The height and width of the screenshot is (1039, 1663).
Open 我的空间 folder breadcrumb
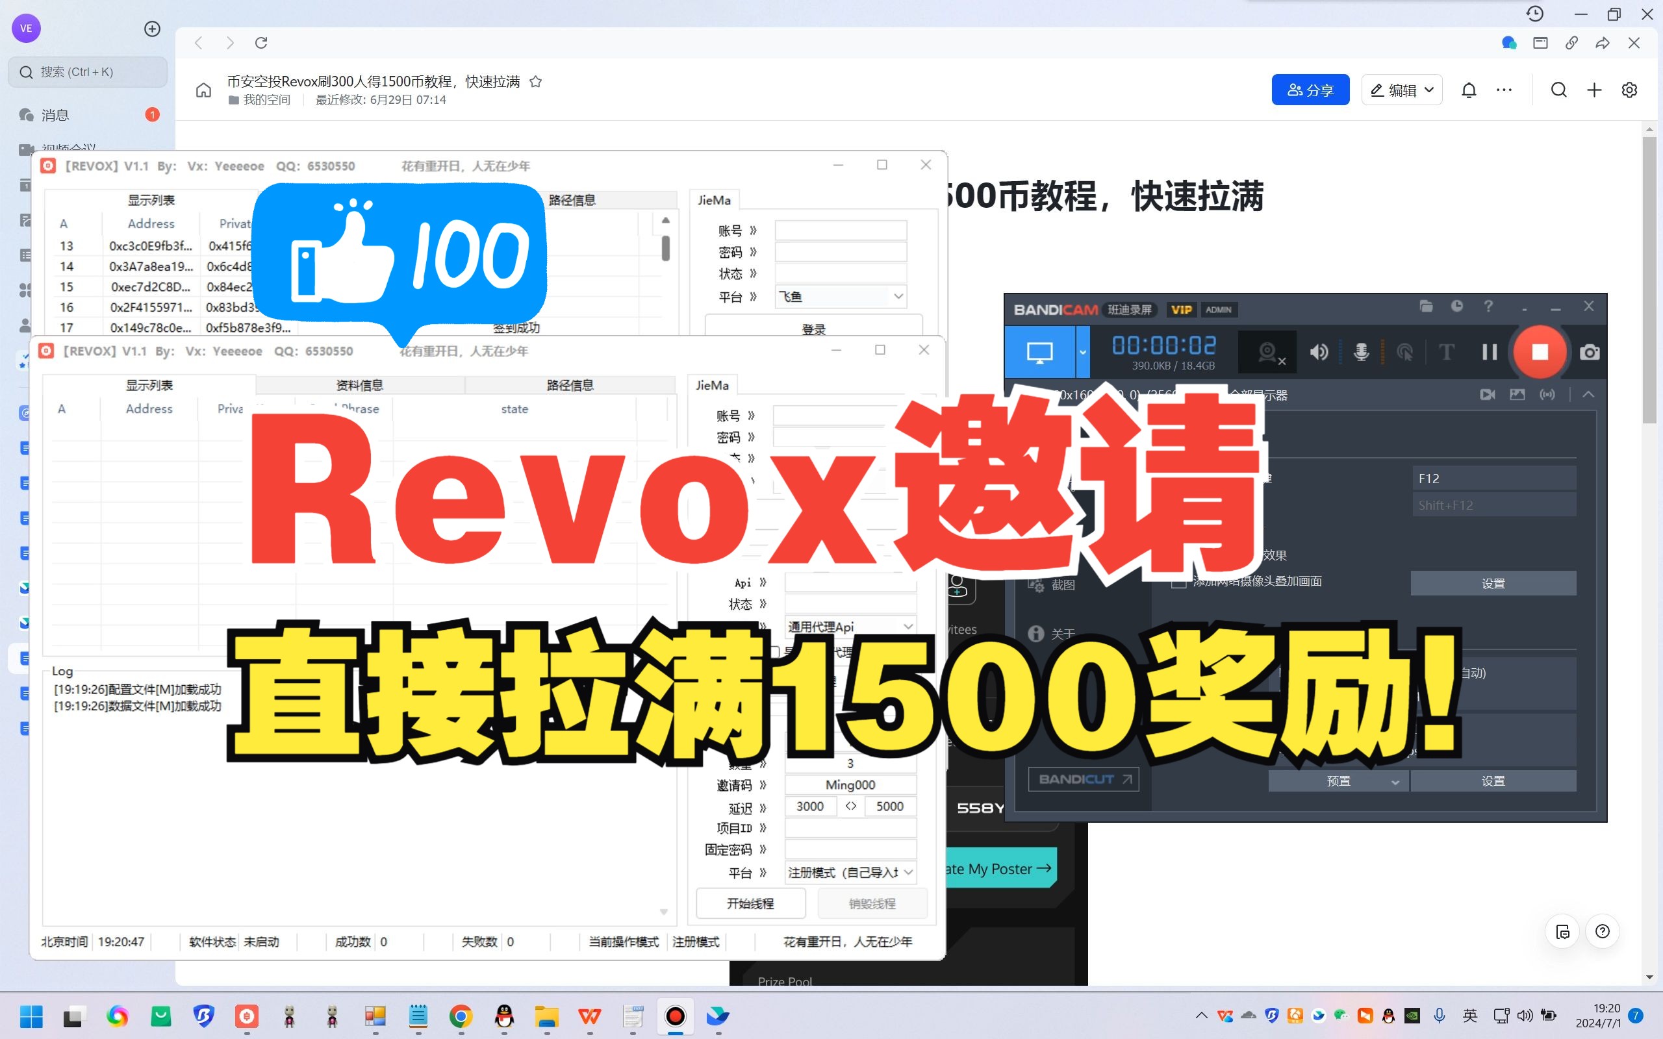pos(259,100)
